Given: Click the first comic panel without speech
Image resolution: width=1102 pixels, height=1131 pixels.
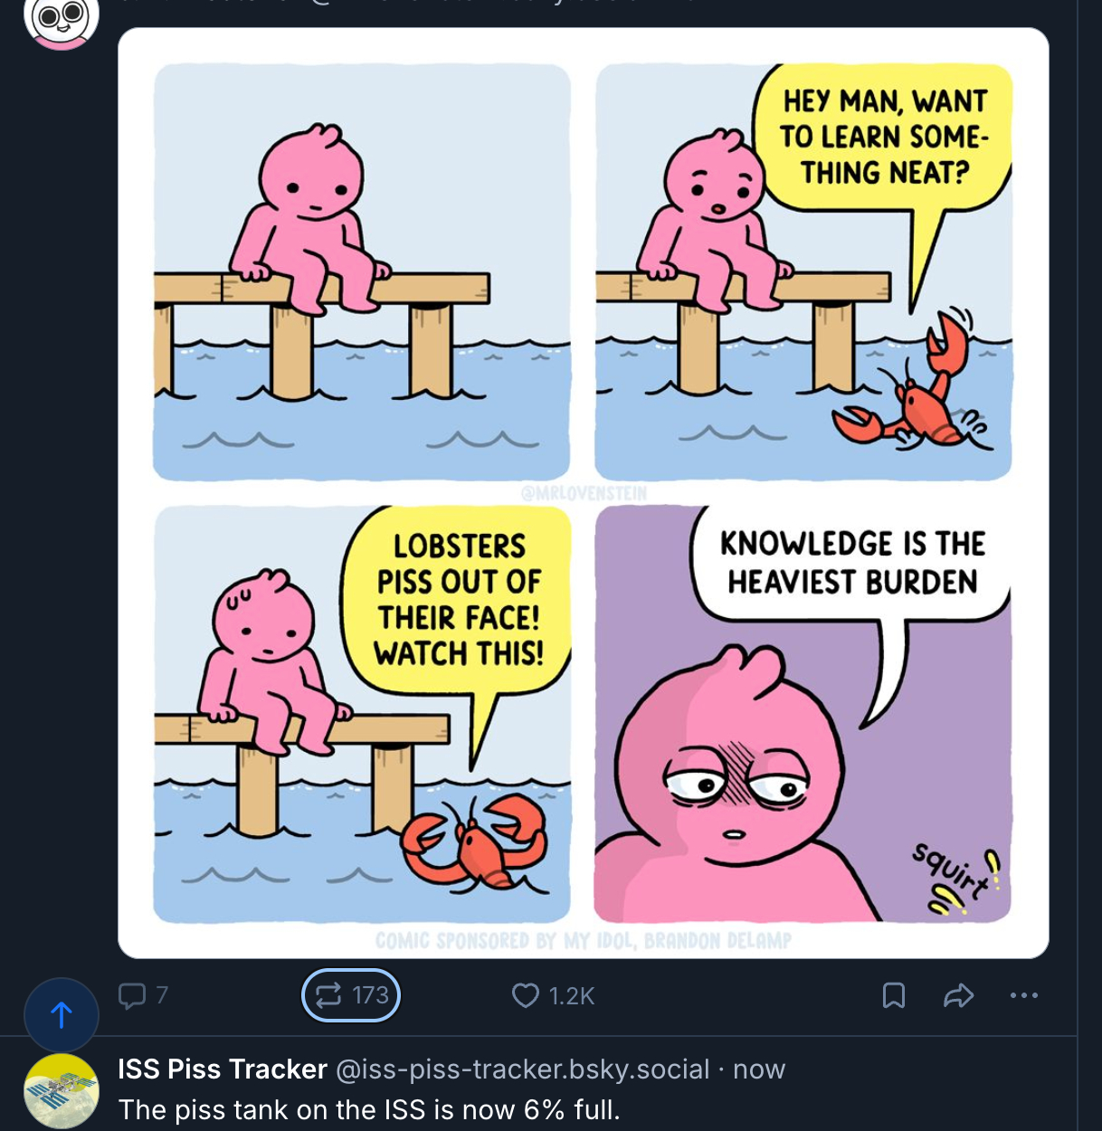Looking at the screenshot, I should [x=362, y=271].
